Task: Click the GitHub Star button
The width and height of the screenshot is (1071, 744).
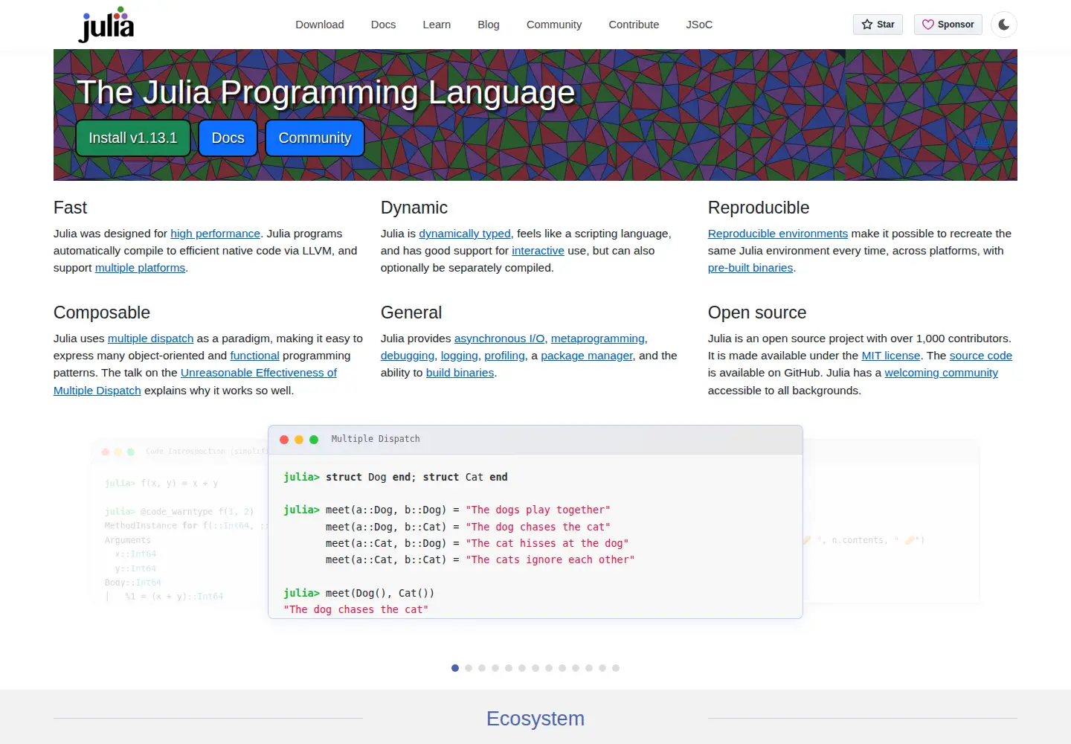Action: 878,25
